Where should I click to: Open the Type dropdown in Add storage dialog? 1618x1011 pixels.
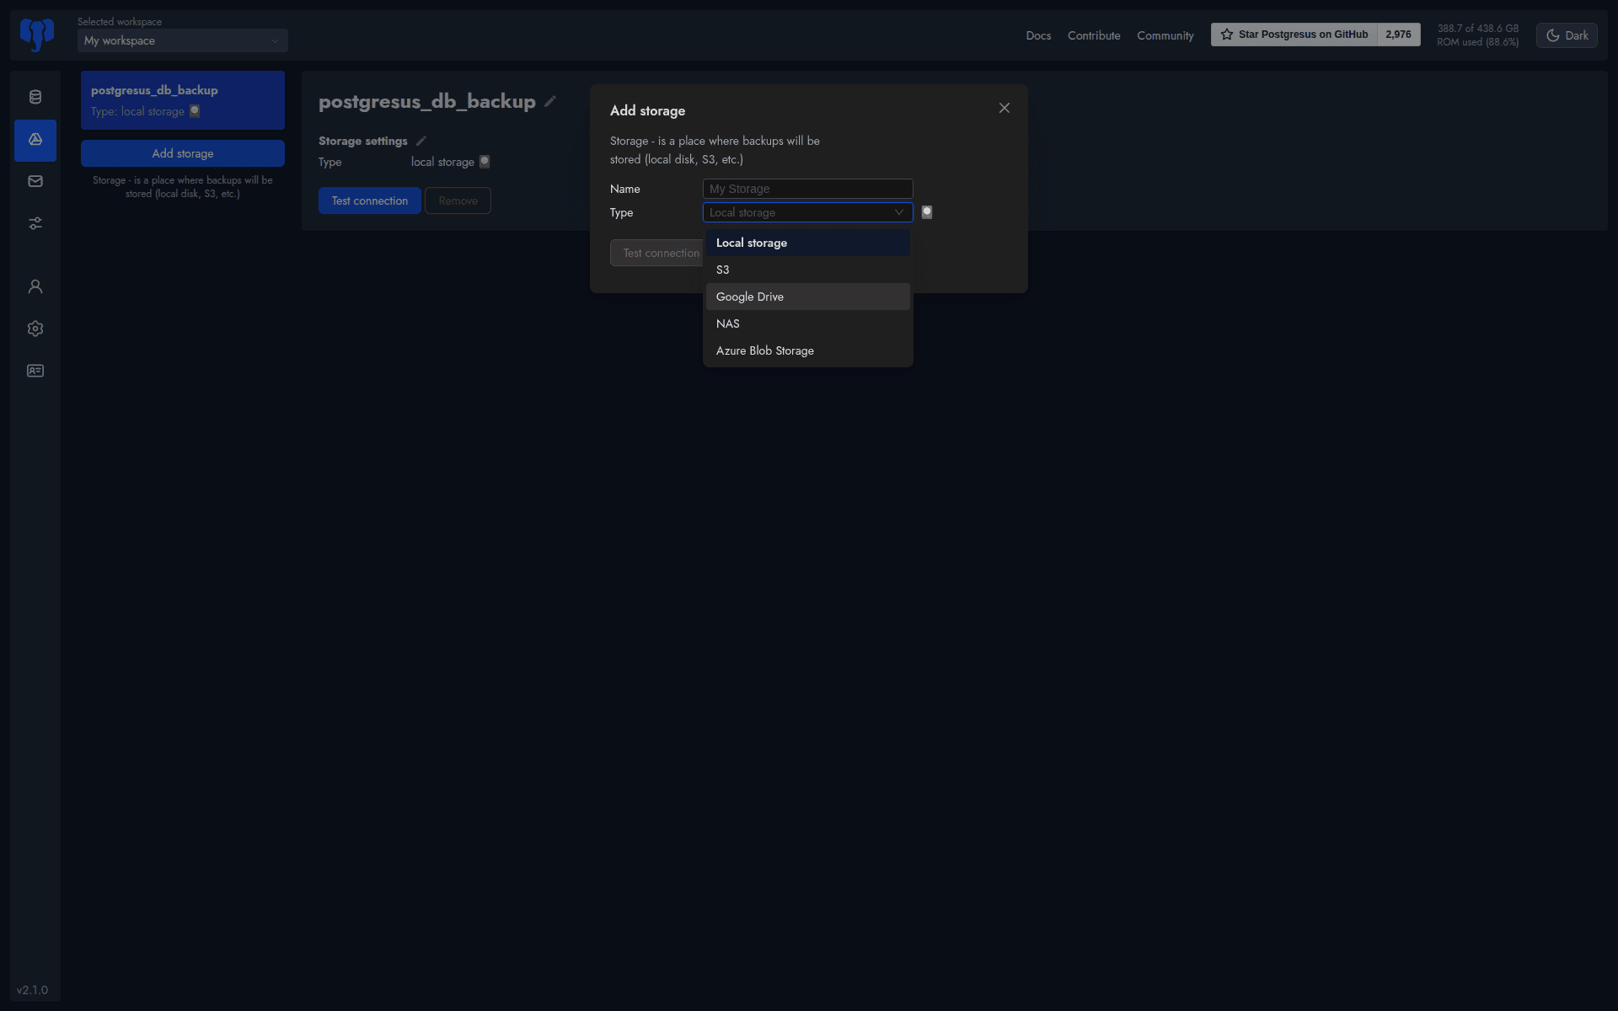pyautogui.click(x=806, y=212)
